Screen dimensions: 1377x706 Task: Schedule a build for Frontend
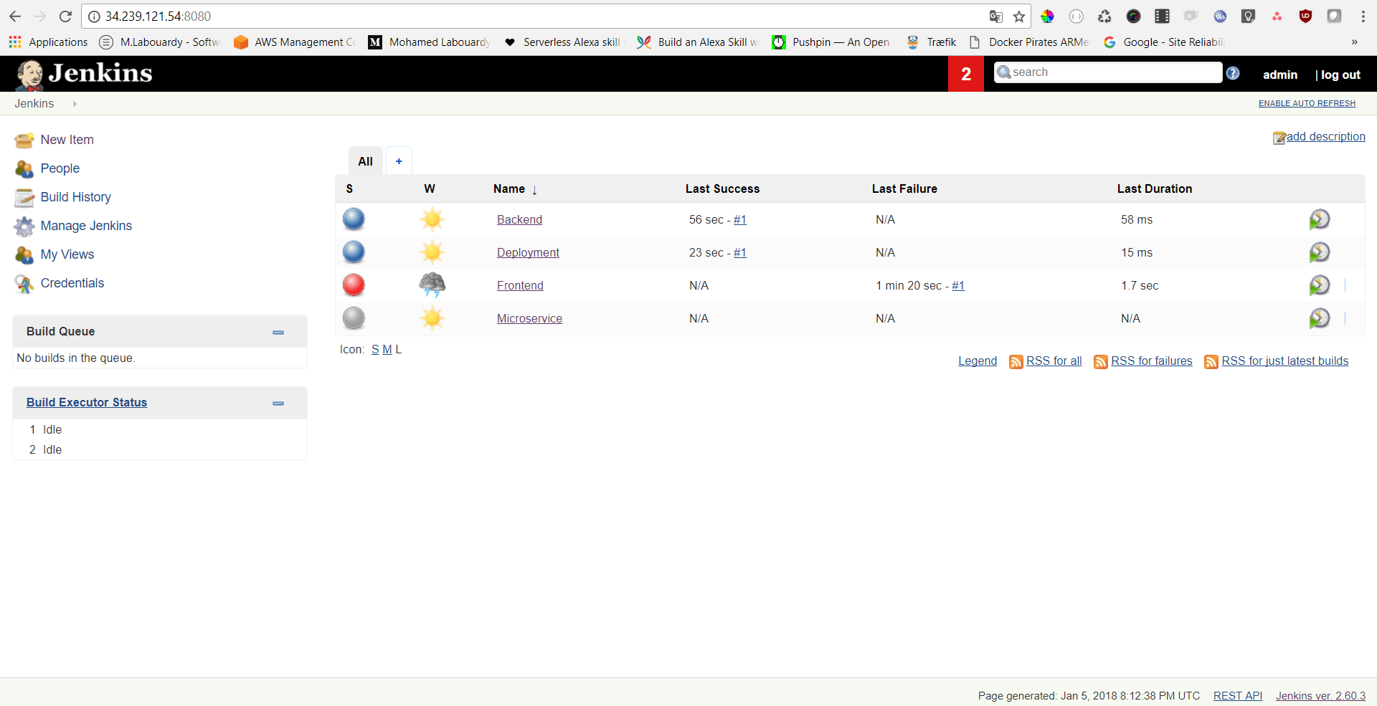coord(1320,285)
